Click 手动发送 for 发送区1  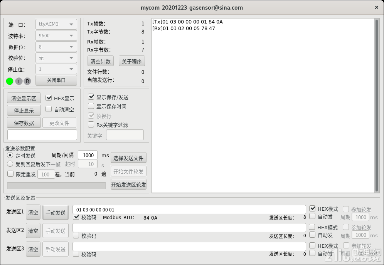coord(56,213)
